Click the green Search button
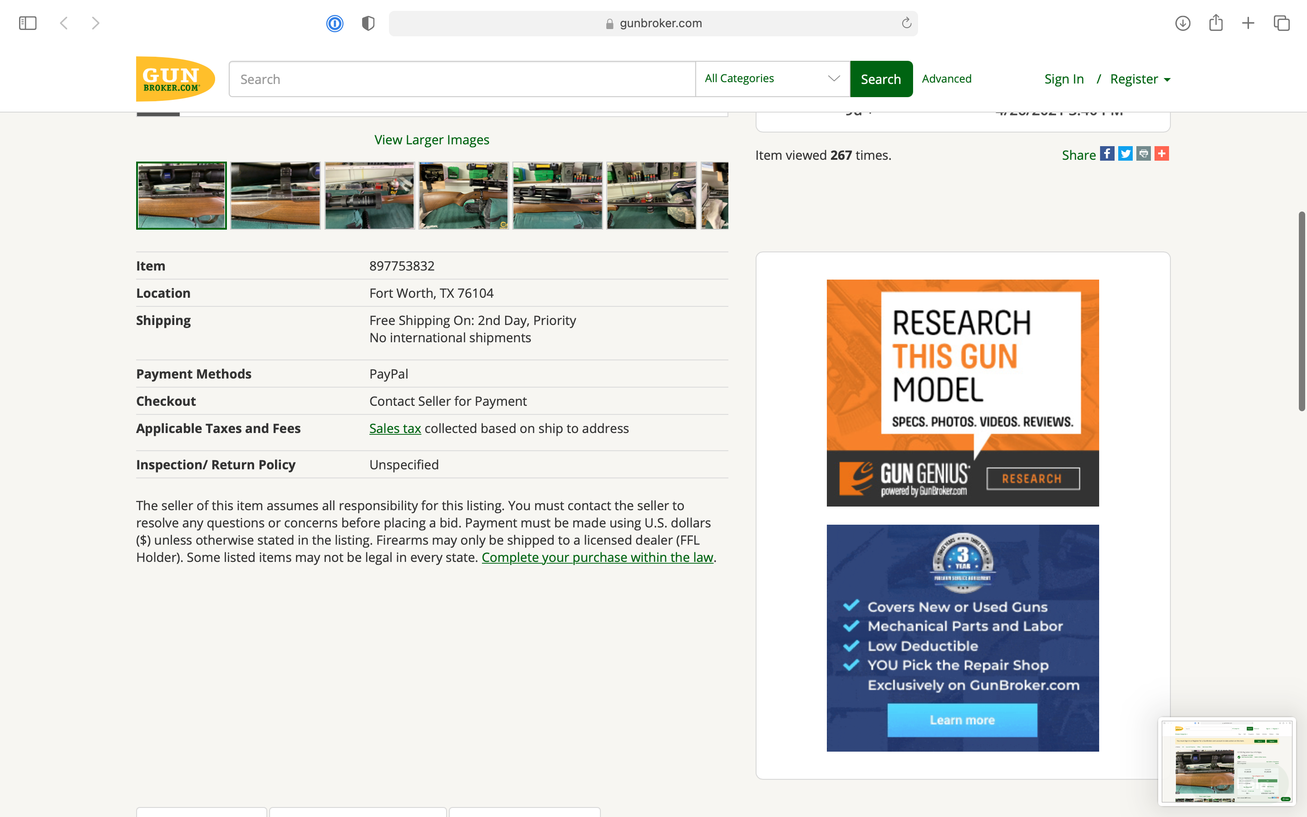1307x817 pixels. [881, 79]
